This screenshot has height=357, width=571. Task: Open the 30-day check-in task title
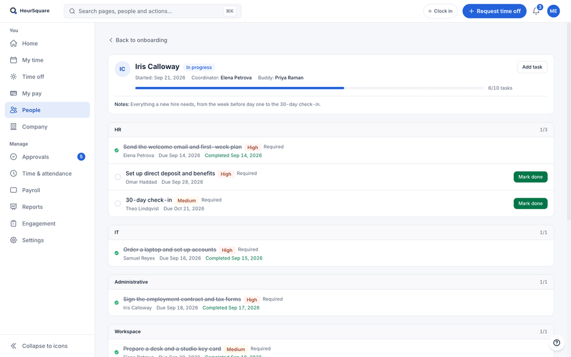(149, 200)
